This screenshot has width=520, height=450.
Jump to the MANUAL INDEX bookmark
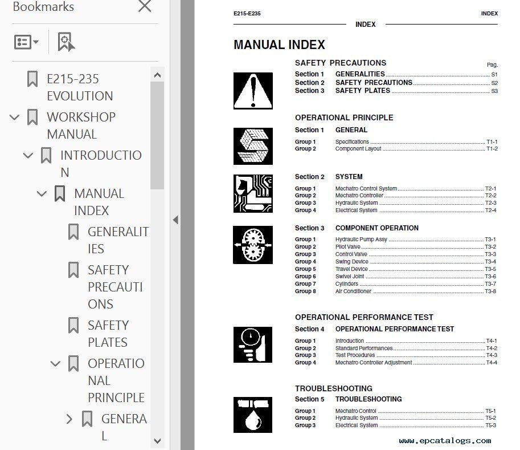[99, 202]
